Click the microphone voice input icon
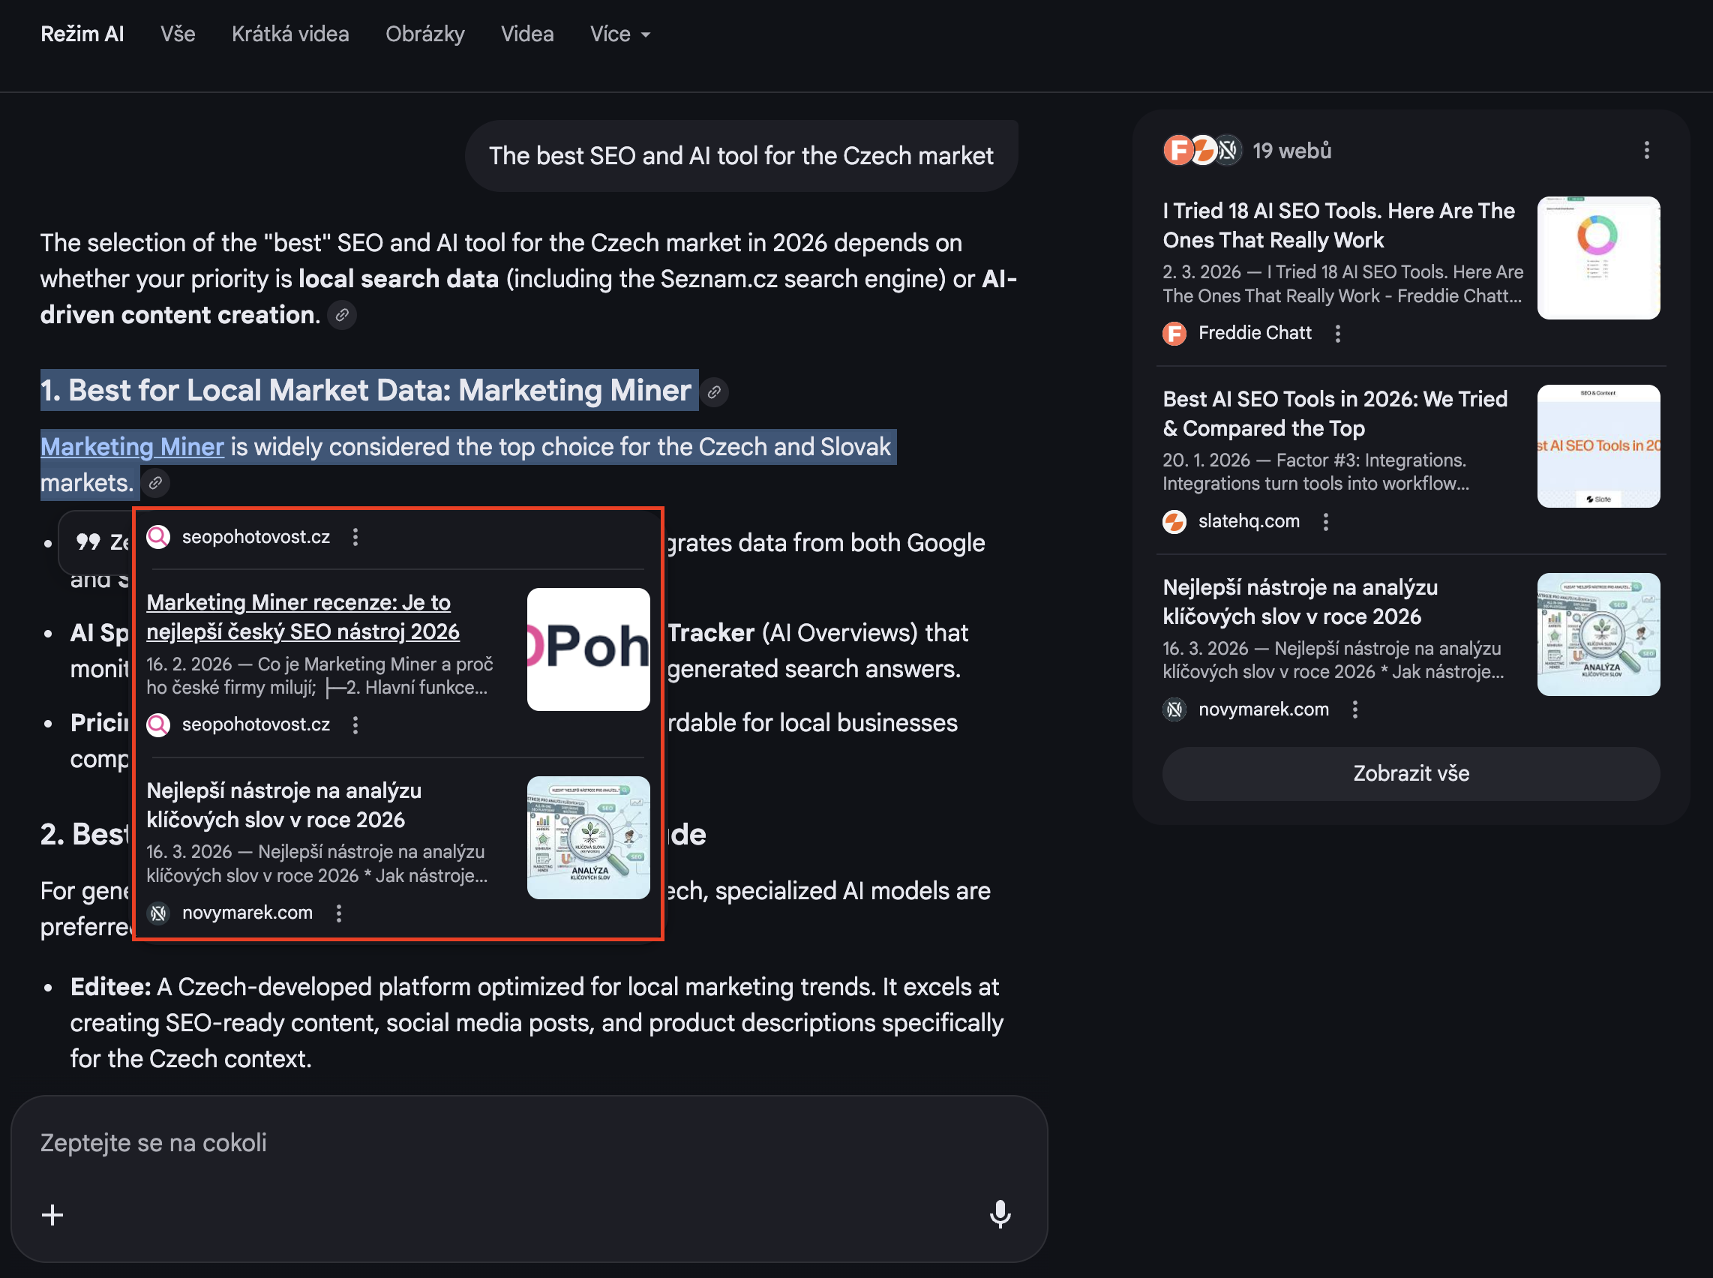Image resolution: width=1713 pixels, height=1278 pixels. [1000, 1213]
